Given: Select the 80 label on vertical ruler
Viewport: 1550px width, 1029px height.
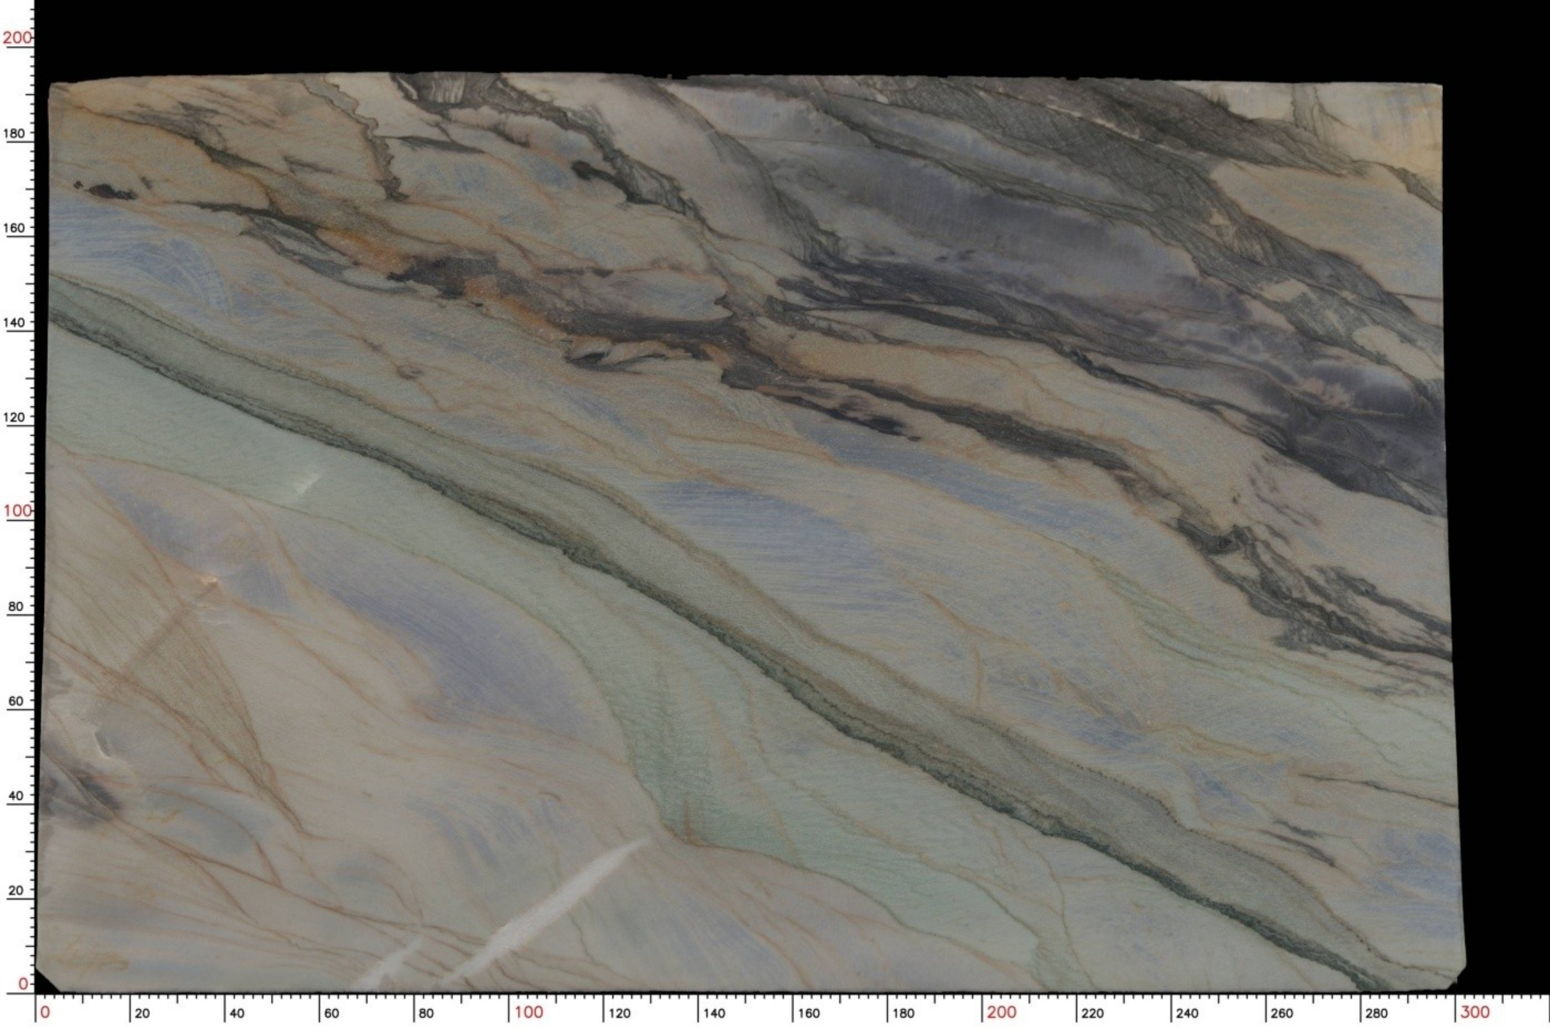Looking at the screenshot, I should click(x=15, y=606).
